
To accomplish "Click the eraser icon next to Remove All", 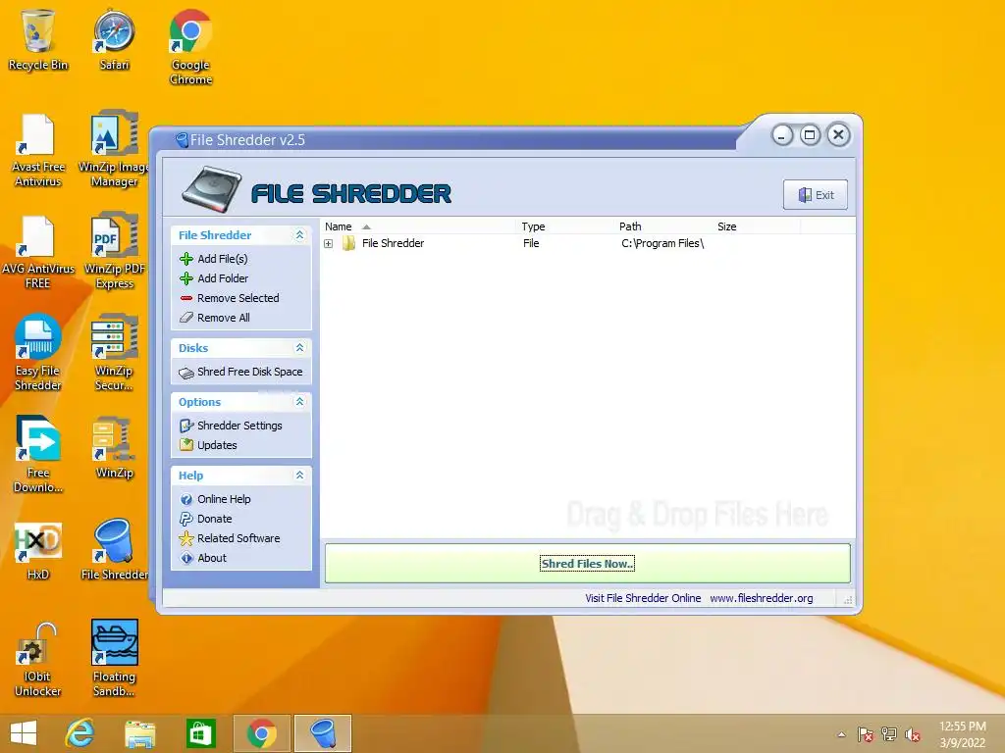I will pos(186,318).
